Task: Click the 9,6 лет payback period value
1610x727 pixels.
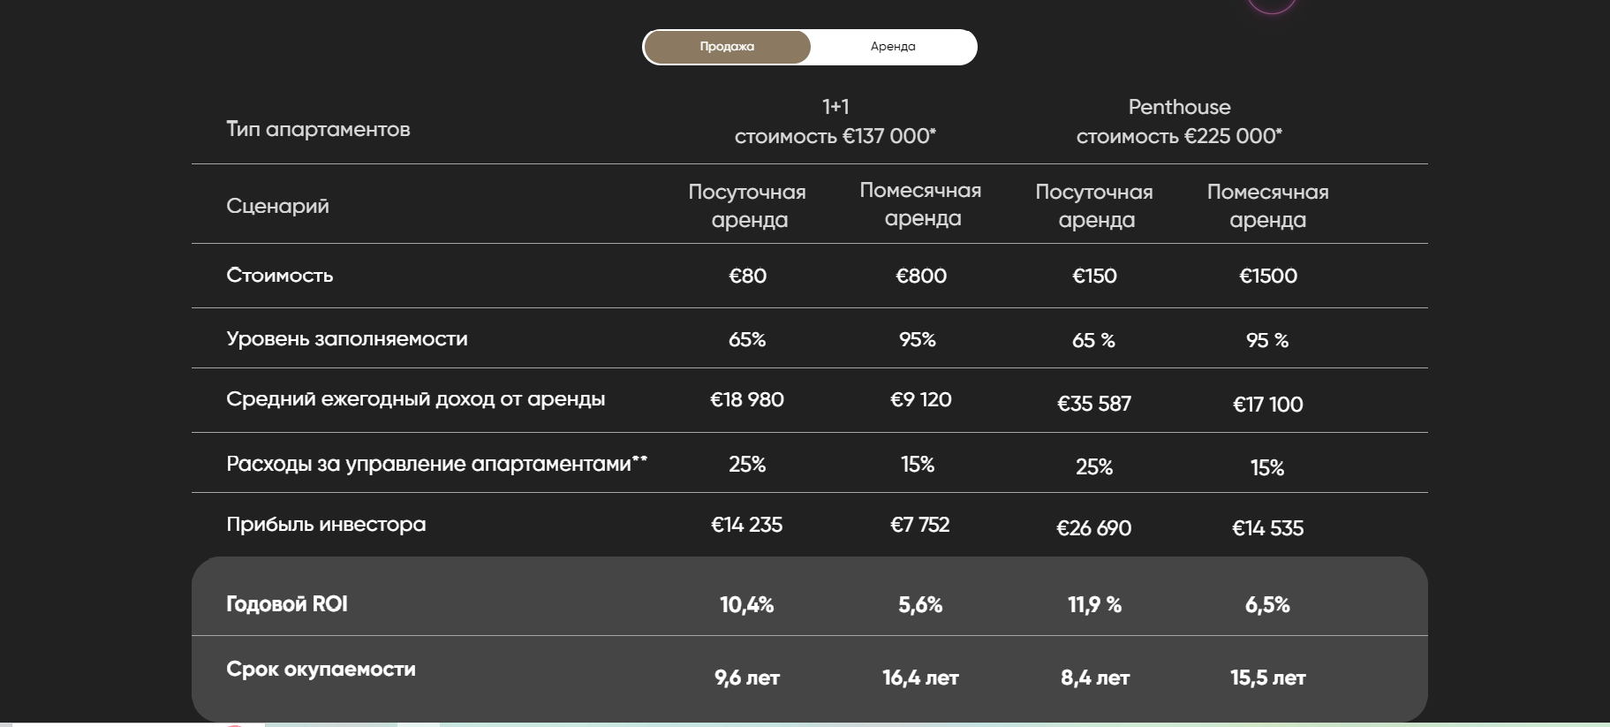Action: tap(747, 678)
